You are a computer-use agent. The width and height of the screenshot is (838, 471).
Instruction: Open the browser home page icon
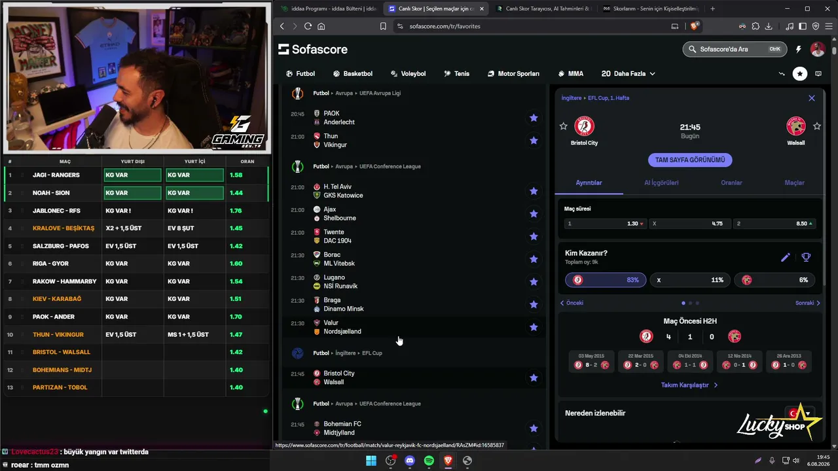click(321, 26)
